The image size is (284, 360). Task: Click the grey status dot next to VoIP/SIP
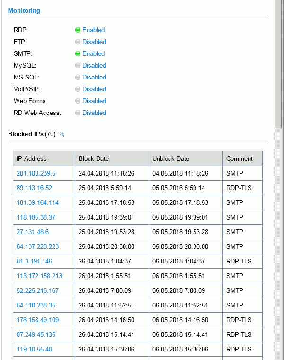click(x=78, y=89)
